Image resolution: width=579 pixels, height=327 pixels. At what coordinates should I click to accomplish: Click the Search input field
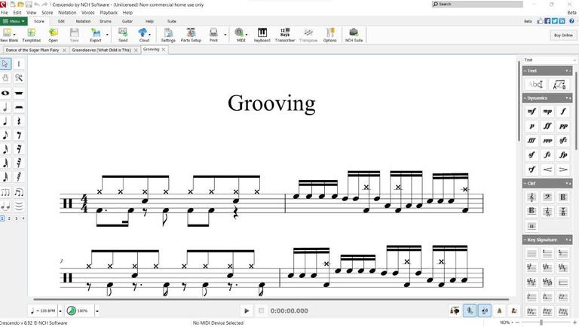(x=477, y=4)
